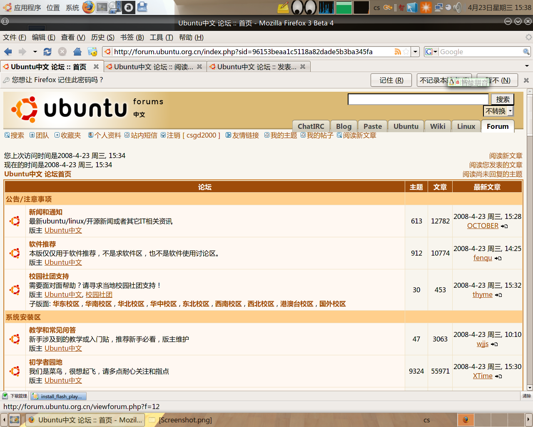Screen dimensions: 533x427
Task: View latest post via arrow beside thyme
Action: pyautogui.click(x=498, y=295)
